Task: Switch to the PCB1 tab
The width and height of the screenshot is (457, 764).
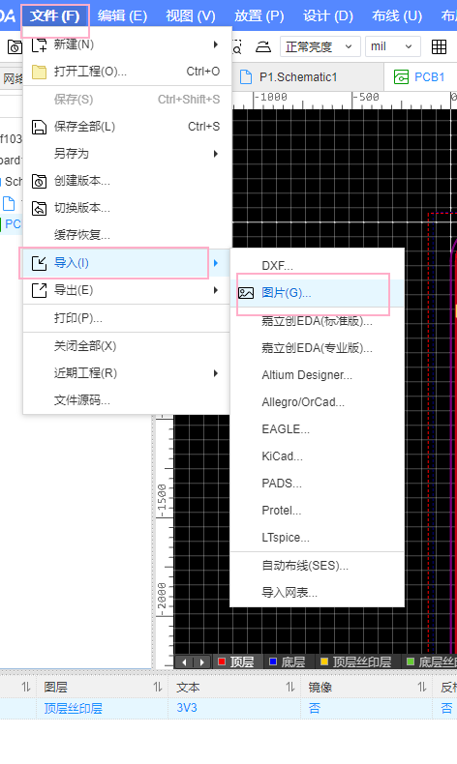Action: 420,77
